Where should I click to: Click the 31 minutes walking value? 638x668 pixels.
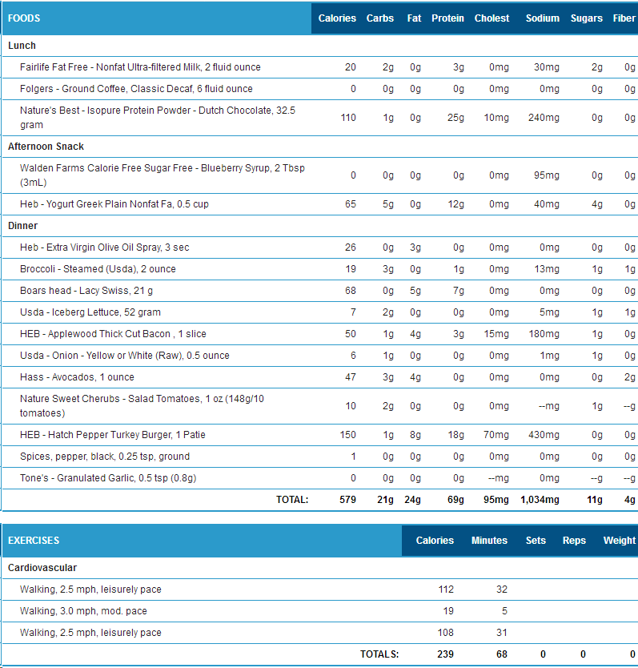[x=502, y=633]
